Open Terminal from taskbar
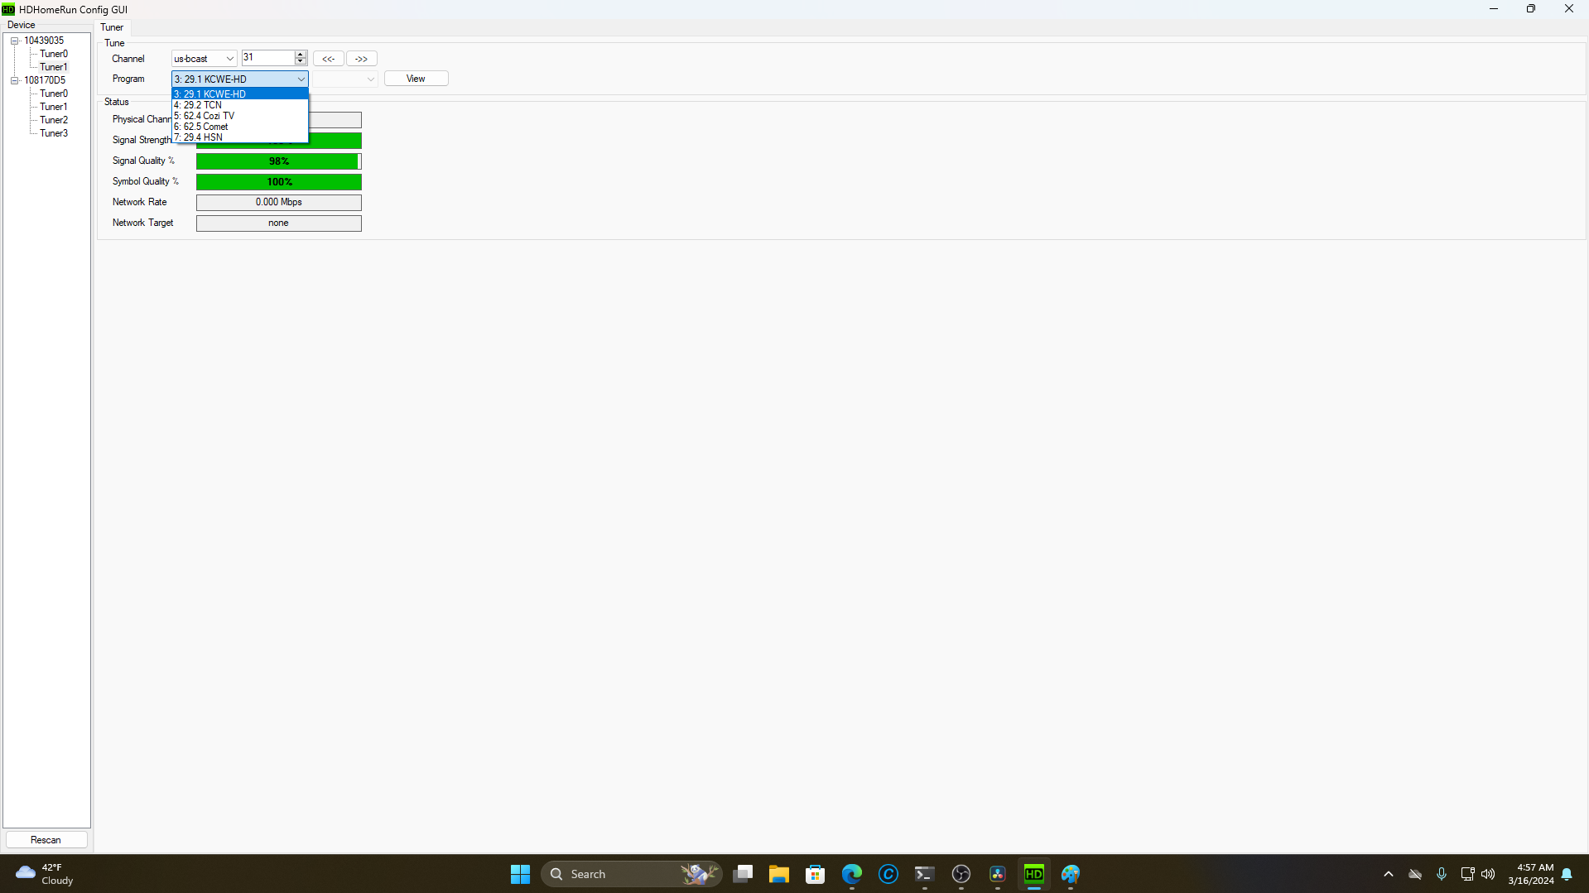1589x893 pixels. (x=925, y=874)
